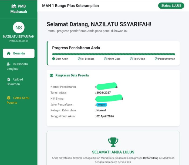
Task: Click the Cetak Kartu printer icon
Action: [x=9, y=98]
